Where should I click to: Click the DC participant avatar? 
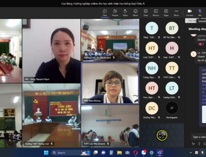tap(152, 108)
